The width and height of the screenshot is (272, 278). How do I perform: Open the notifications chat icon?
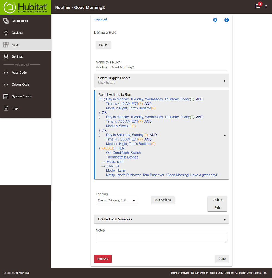pos(258,7)
